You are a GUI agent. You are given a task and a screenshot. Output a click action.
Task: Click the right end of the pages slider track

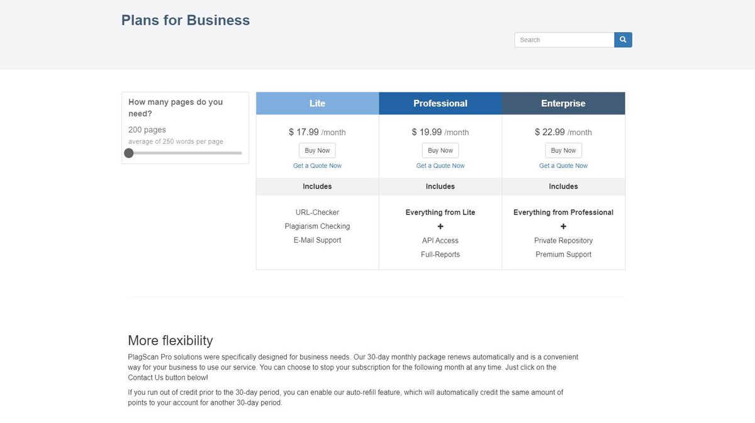240,153
